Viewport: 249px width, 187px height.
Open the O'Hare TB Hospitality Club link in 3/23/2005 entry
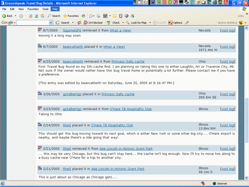pos(131,109)
